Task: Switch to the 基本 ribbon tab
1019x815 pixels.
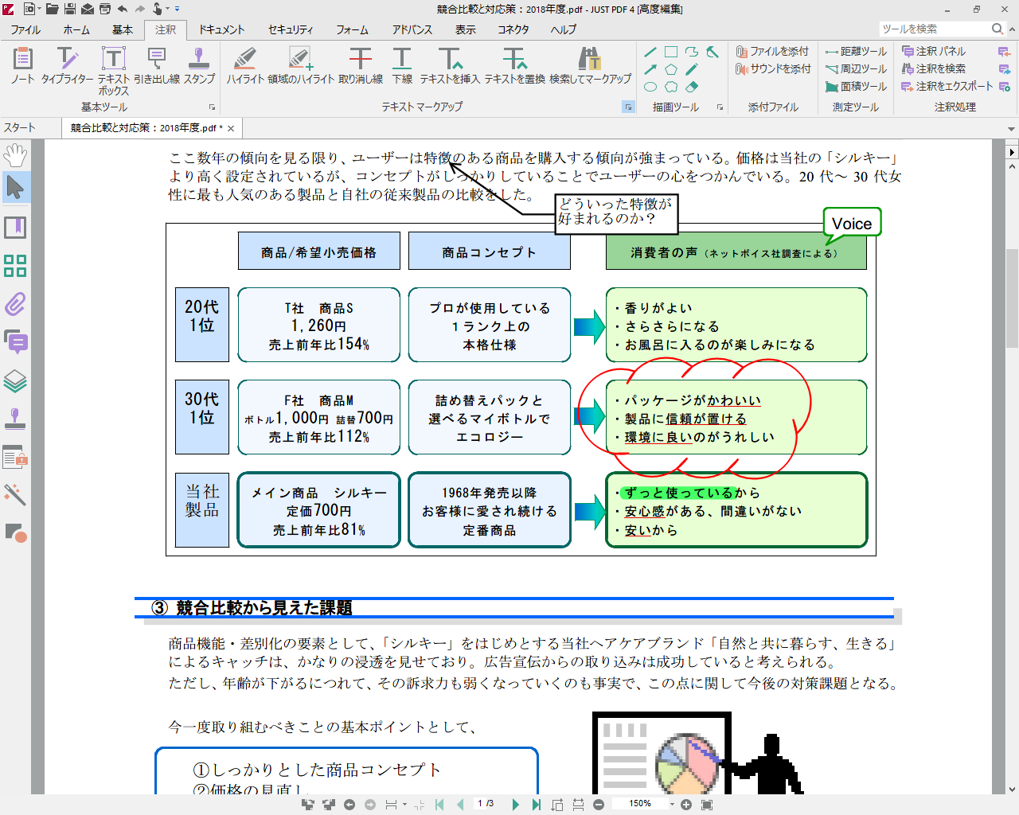Action: (x=123, y=29)
